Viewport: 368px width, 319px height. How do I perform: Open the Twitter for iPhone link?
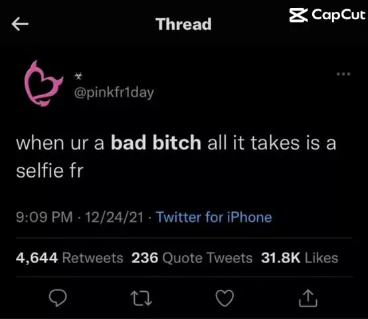(x=214, y=217)
